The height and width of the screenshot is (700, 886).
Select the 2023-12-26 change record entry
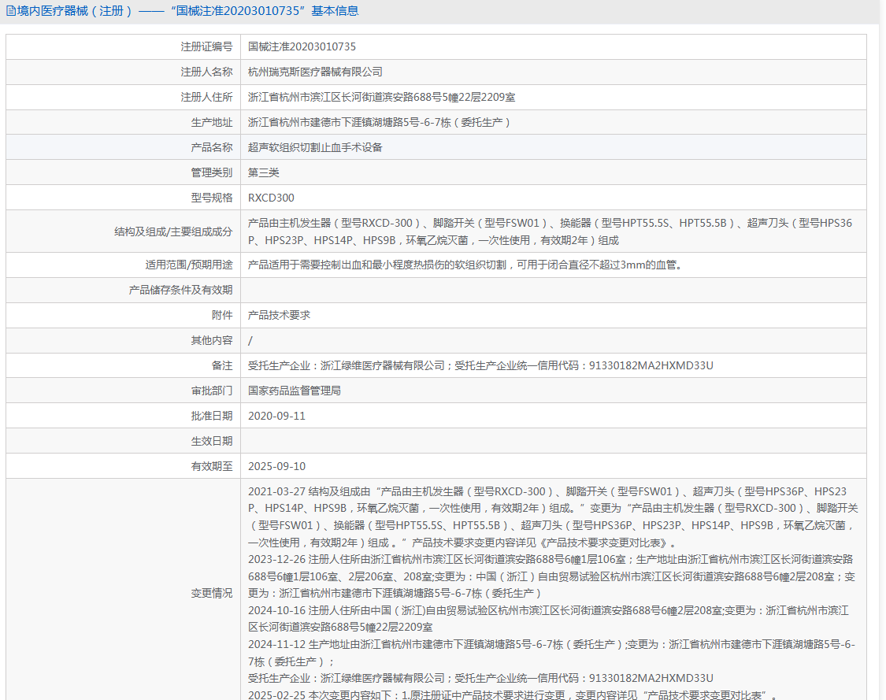pos(551,576)
